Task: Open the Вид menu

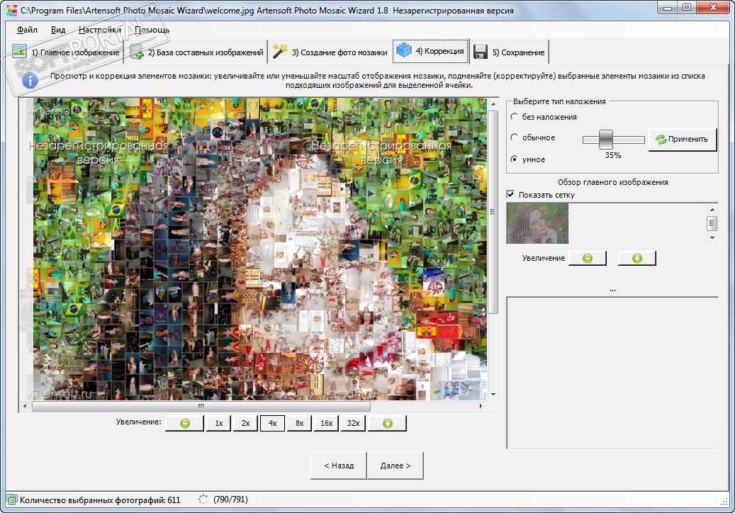Action: pyautogui.click(x=58, y=30)
